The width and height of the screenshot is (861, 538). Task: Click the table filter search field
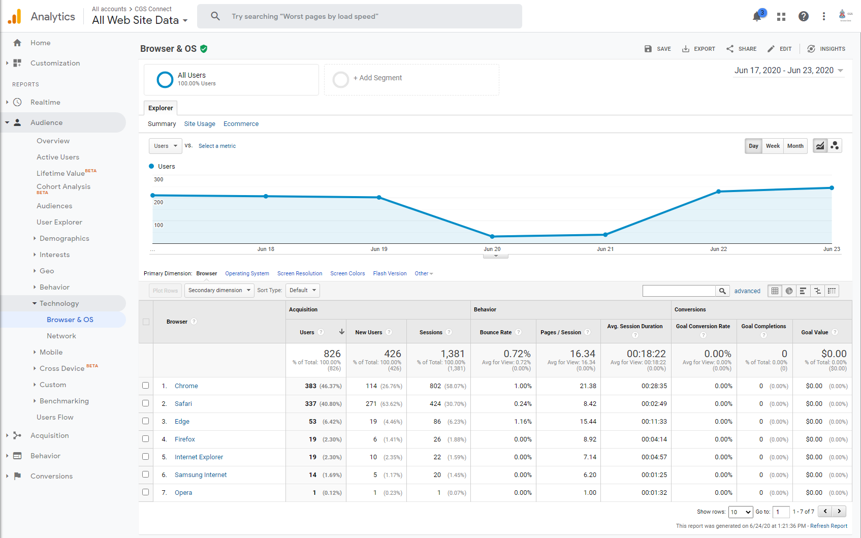pos(679,291)
